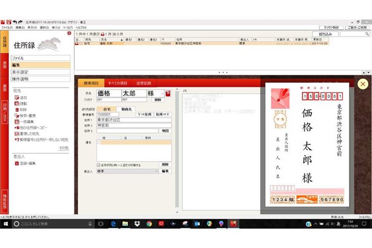The height and width of the screenshot is (248, 372).
Task: Click the 削除 trash icon in sidebar
Action: 16,110
